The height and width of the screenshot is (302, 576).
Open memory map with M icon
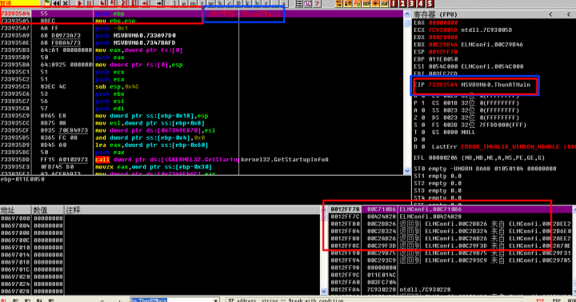[194, 4]
